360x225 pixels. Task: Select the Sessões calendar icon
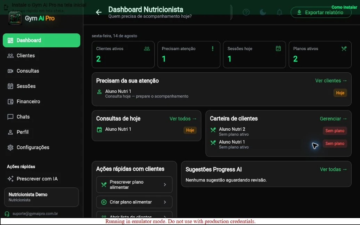pos(10,86)
